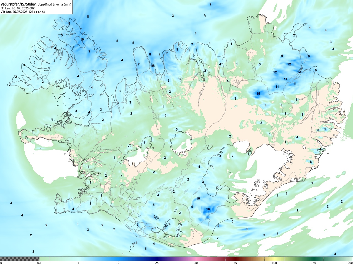The height and width of the screenshot is (265, 353).
Task: Click the '75' label on the color scale
Action: coord(235,263)
